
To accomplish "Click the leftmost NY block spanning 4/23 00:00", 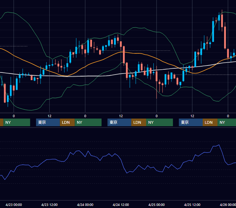I will click(17, 122).
